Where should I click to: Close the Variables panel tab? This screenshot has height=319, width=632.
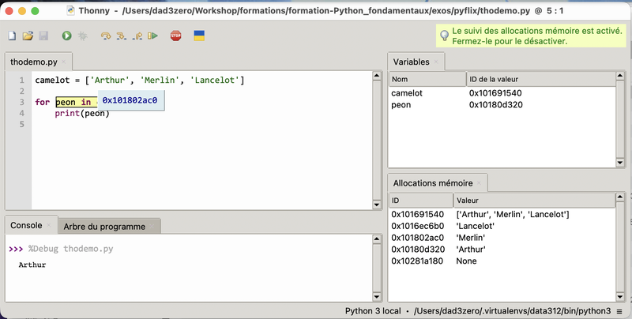pyautogui.click(x=436, y=62)
